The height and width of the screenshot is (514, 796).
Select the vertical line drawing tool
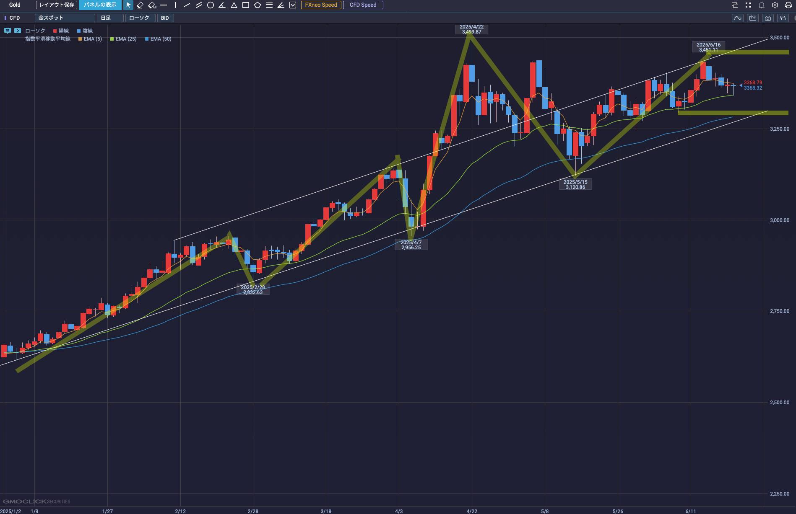tap(175, 5)
